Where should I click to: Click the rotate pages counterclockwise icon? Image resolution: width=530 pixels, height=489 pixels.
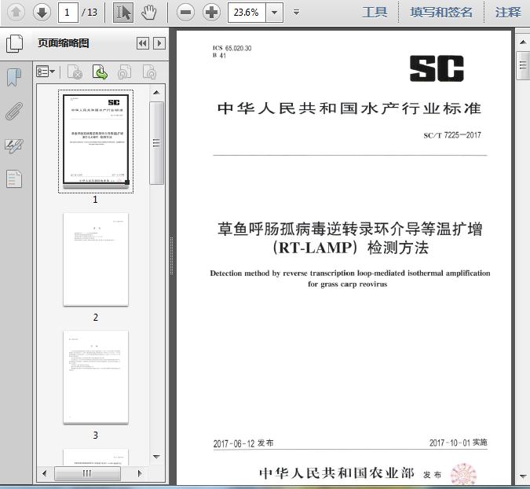124,72
